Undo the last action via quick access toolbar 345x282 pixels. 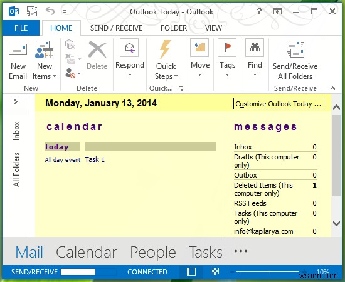[x=50, y=11]
